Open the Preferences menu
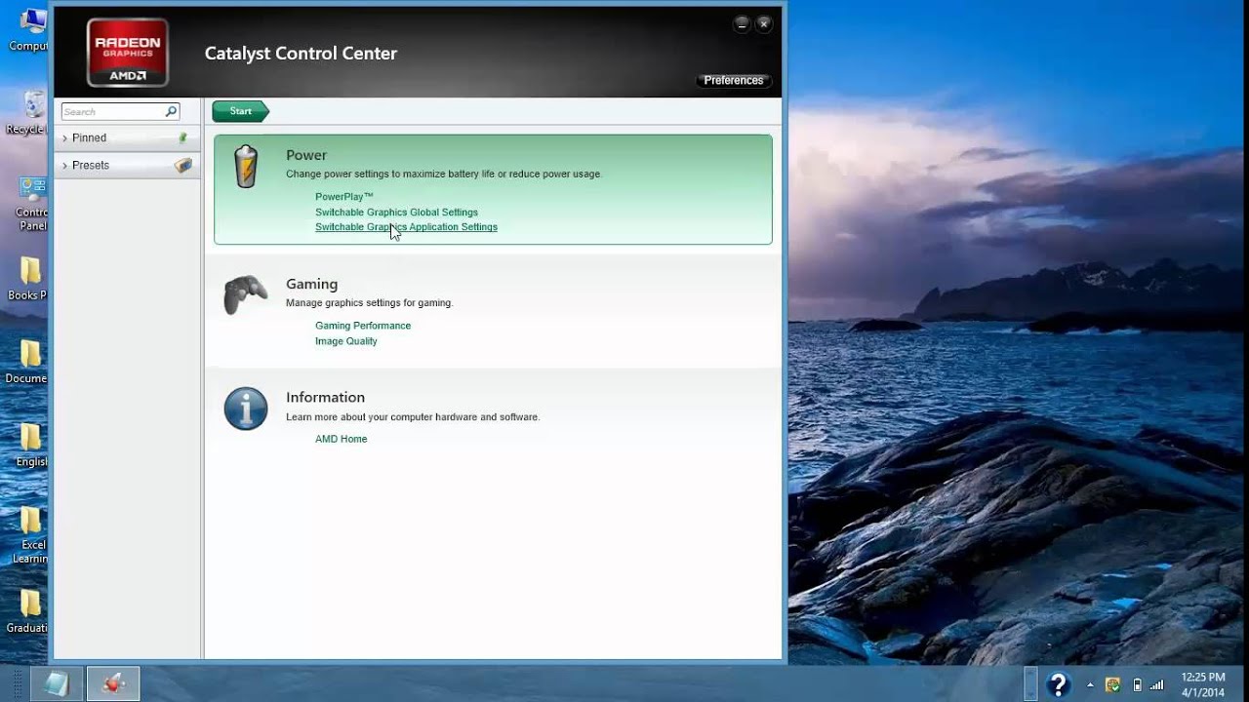 734,81
